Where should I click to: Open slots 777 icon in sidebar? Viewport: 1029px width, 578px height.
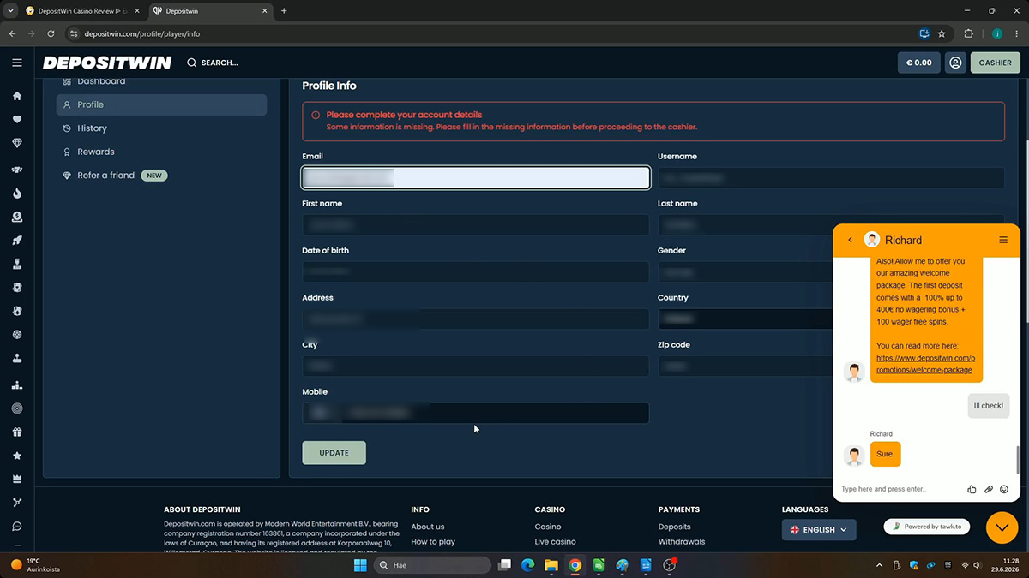click(x=16, y=170)
